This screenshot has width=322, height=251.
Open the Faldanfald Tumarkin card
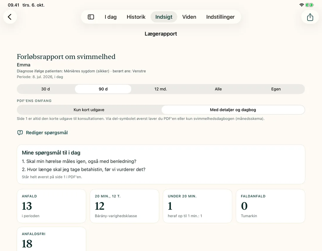click(x=270, y=206)
